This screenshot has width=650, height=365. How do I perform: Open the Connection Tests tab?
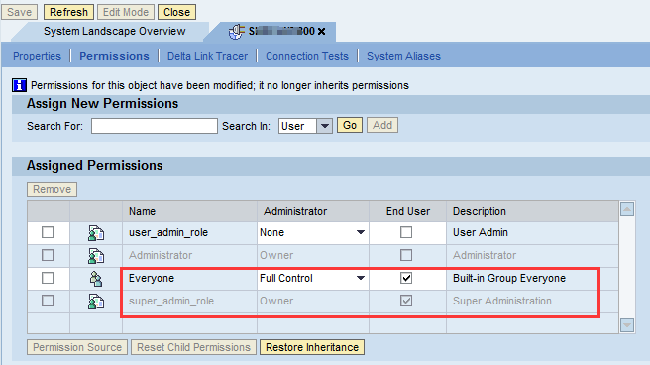[307, 56]
